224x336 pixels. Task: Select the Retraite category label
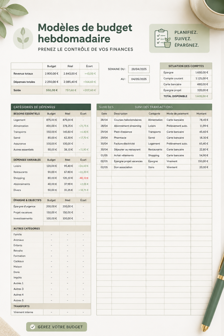coord(18,251)
